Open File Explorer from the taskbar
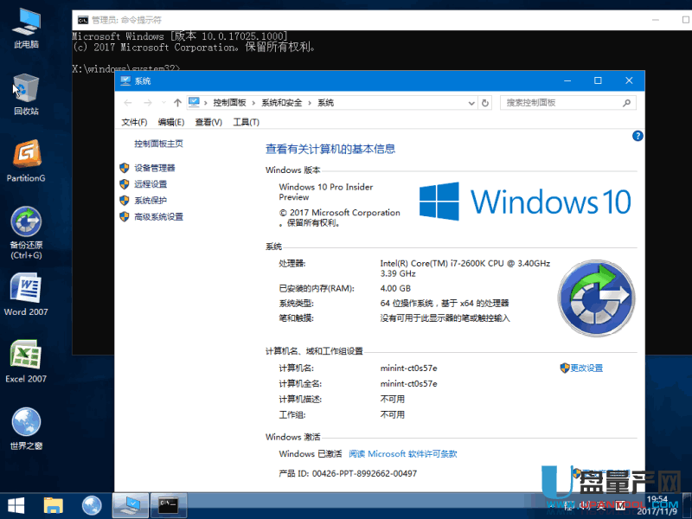This screenshot has height=519, width=692. (54, 504)
